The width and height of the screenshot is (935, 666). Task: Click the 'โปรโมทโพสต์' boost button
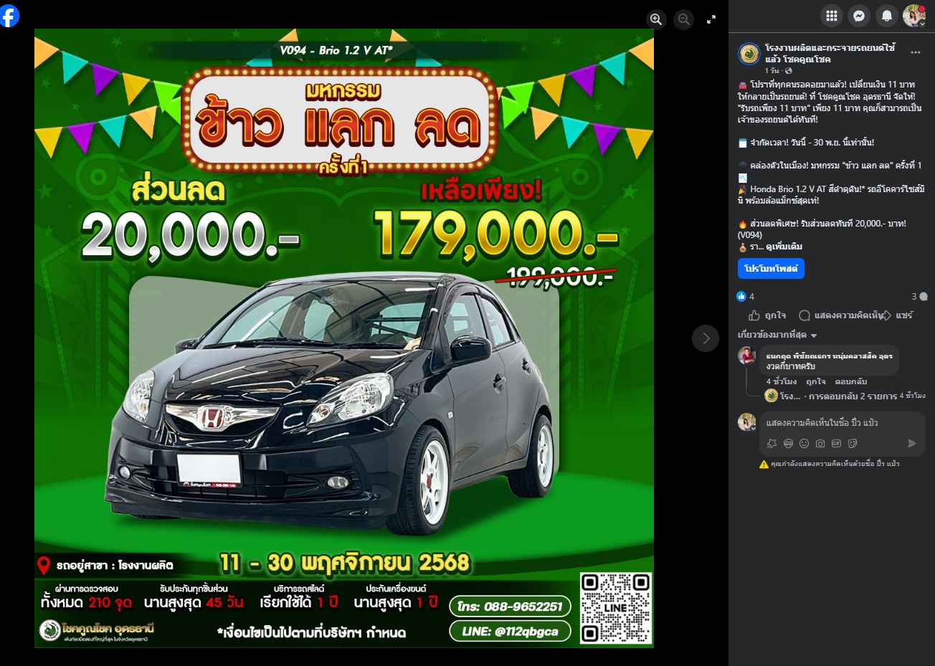pos(771,269)
